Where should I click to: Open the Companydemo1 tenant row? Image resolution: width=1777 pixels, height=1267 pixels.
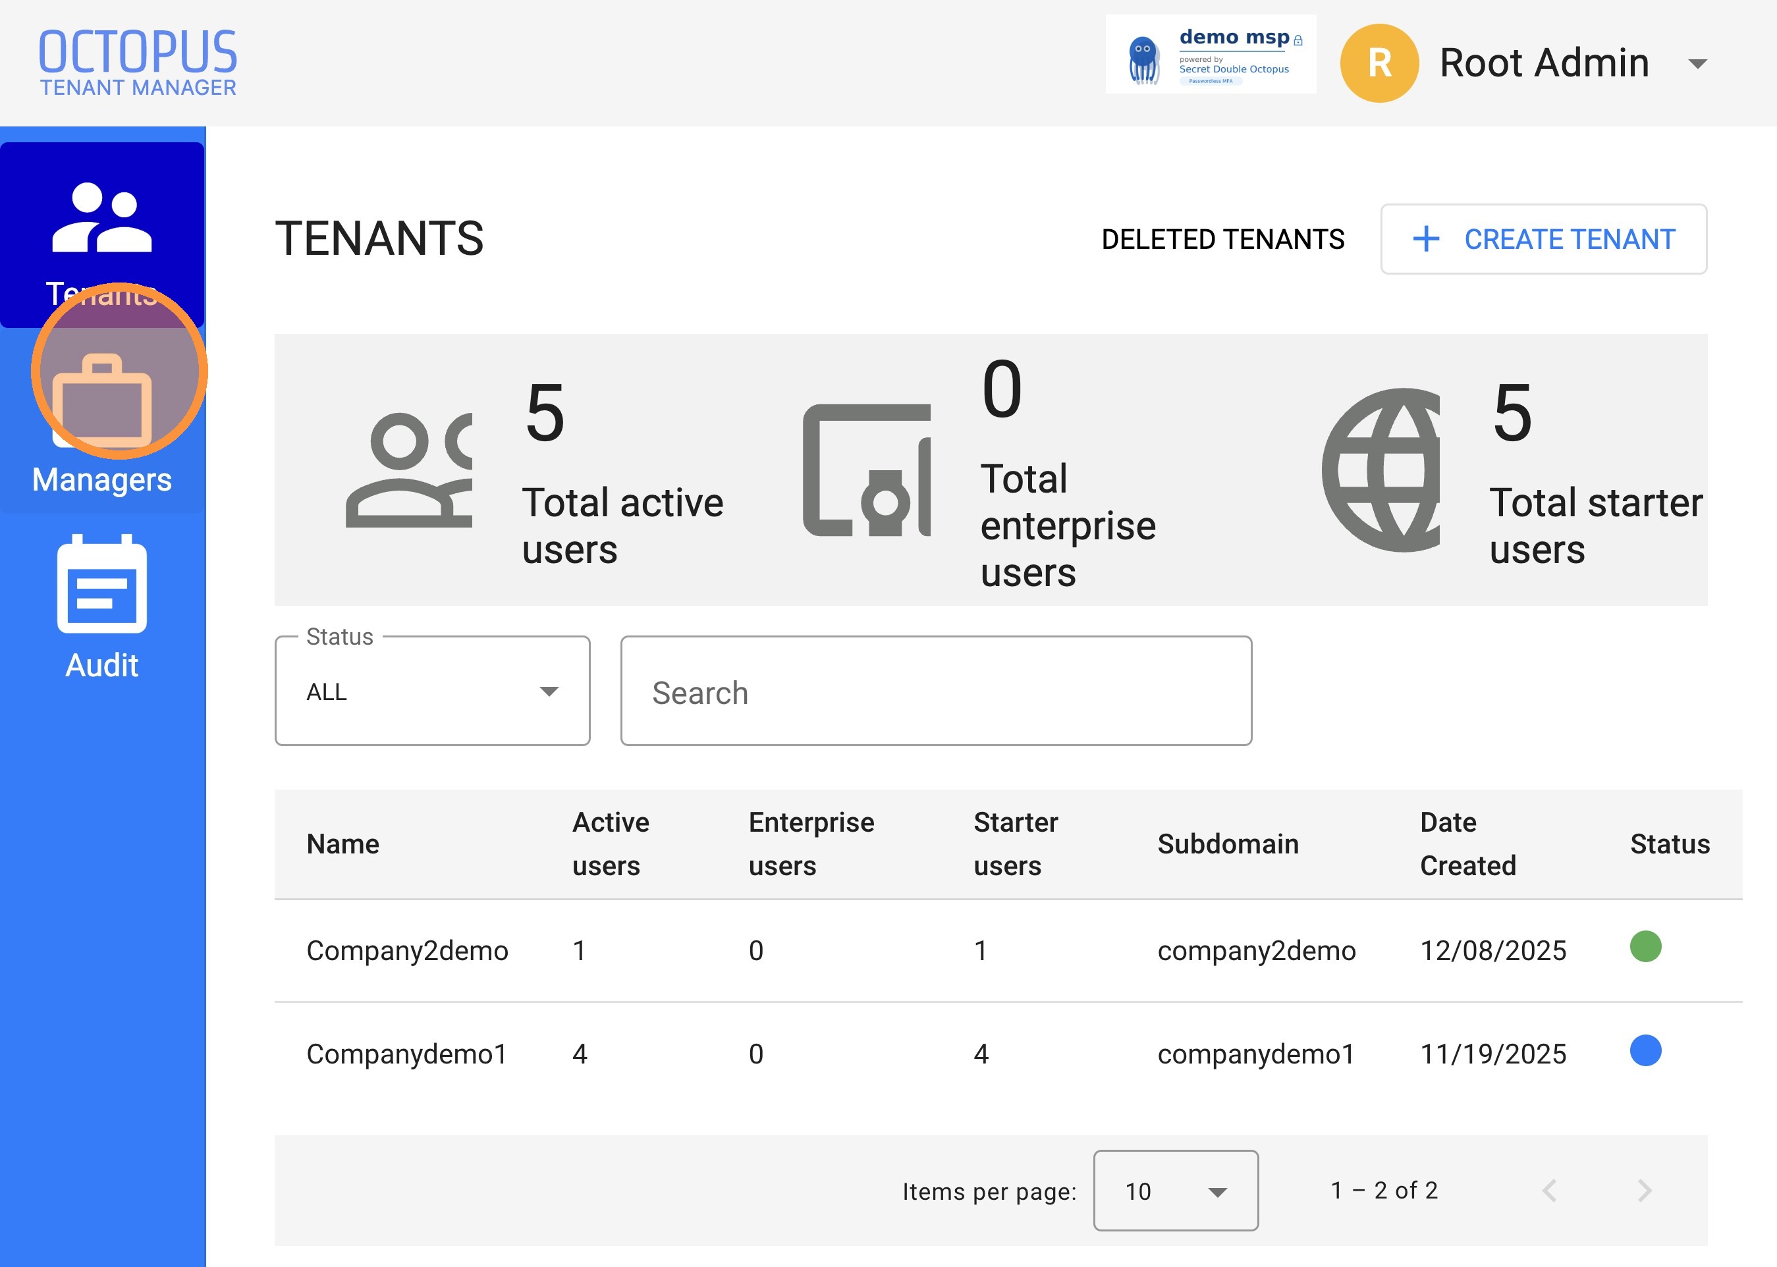pyautogui.click(x=1008, y=1054)
